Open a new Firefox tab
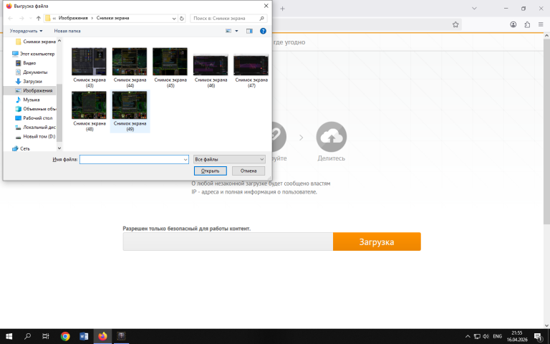This screenshot has width=550, height=344. click(x=282, y=9)
